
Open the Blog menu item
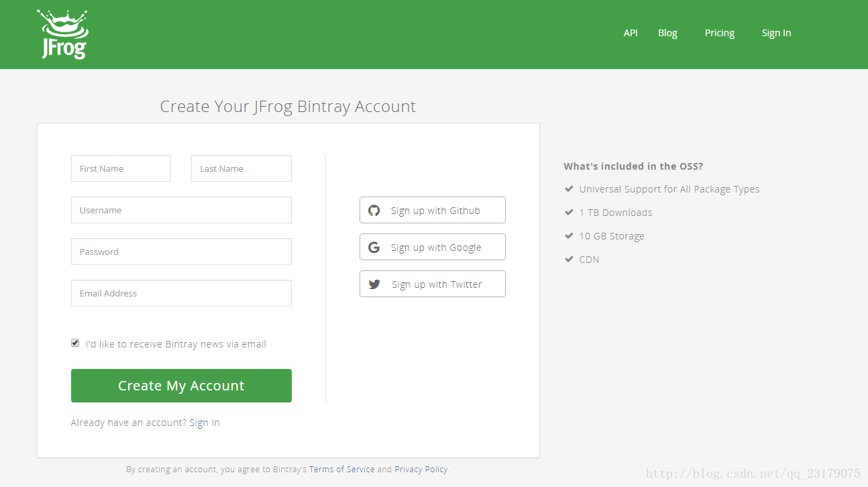667,33
